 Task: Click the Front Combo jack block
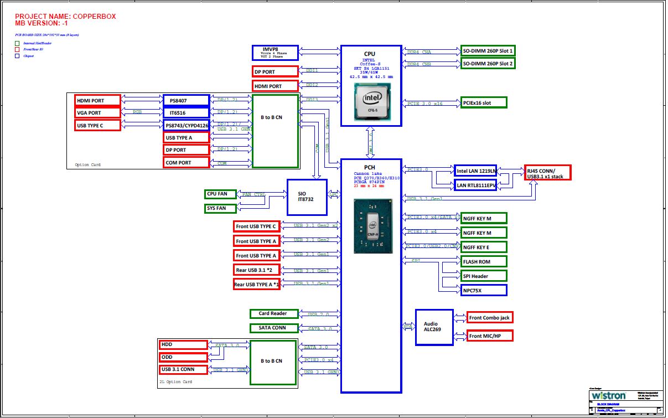coord(490,317)
